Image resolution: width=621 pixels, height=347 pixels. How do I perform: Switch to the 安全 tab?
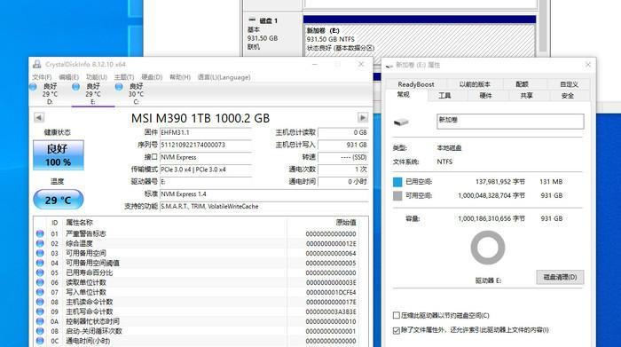(568, 95)
